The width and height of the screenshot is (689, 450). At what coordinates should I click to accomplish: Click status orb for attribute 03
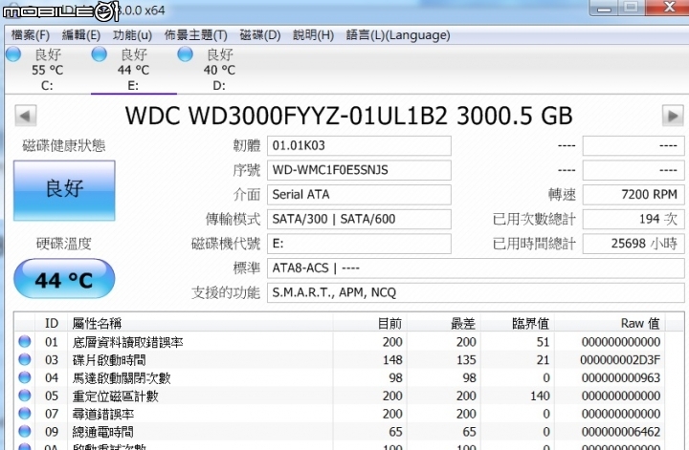click(x=25, y=359)
